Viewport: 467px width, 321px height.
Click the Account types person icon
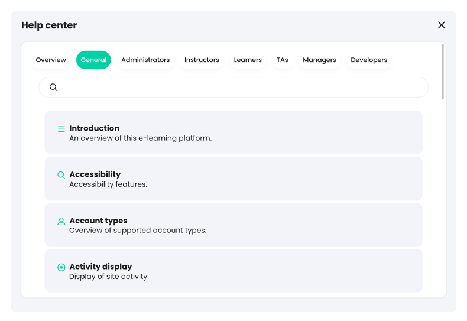click(x=61, y=221)
